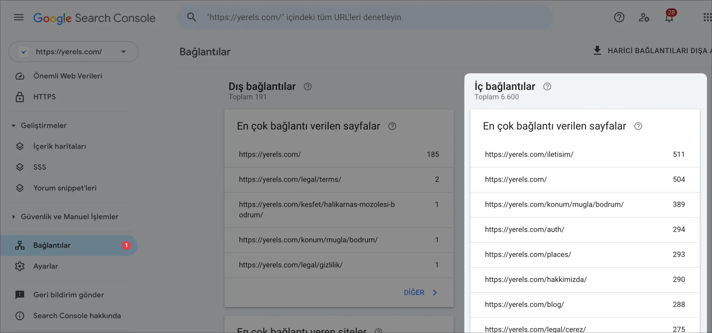Click the search magnifier icon
Screen dimensions: 712x333
click(191, 17)
